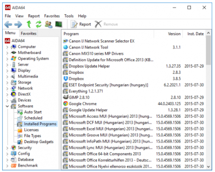
Task: Expand the Display tree node
Action: point(7,71)
